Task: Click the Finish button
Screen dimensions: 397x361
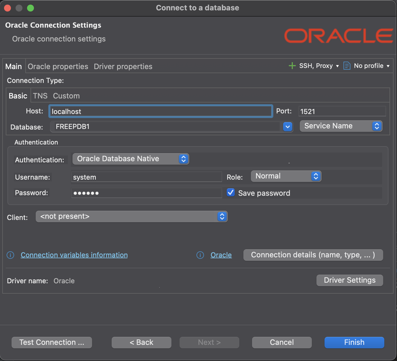Action: tap(354, 343)
